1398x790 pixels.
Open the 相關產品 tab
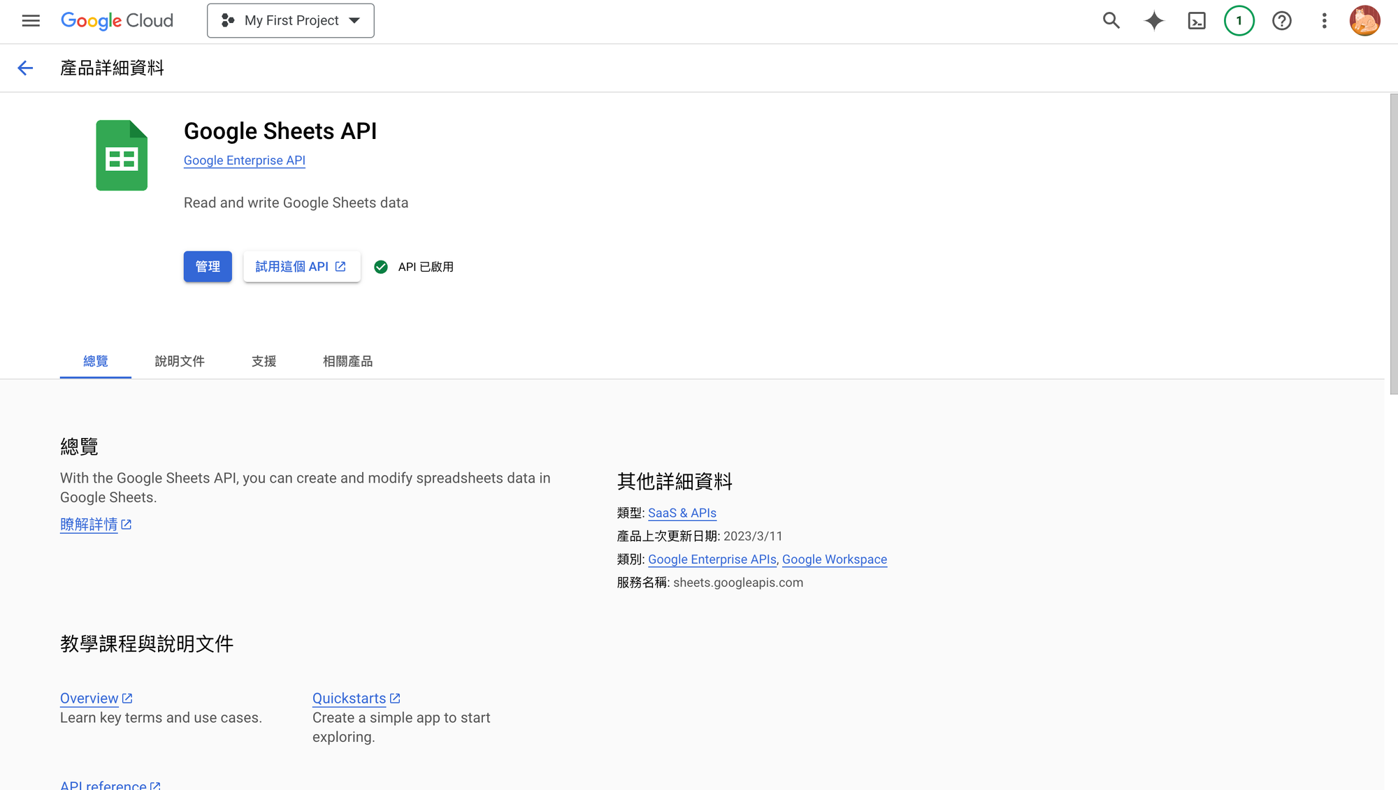[x=347, y=361]
